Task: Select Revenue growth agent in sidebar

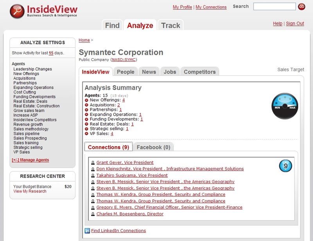Action: (x=28, y=124)
